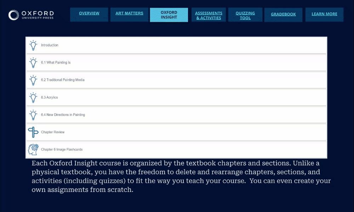
Task: Click the lightbulb icon beside Introduction
Action: point(33,45)
